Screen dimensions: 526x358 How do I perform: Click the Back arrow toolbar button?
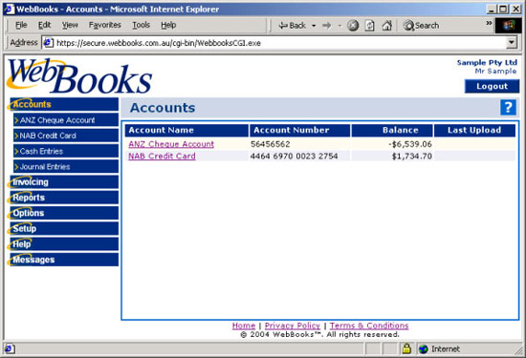coord(292,26)
